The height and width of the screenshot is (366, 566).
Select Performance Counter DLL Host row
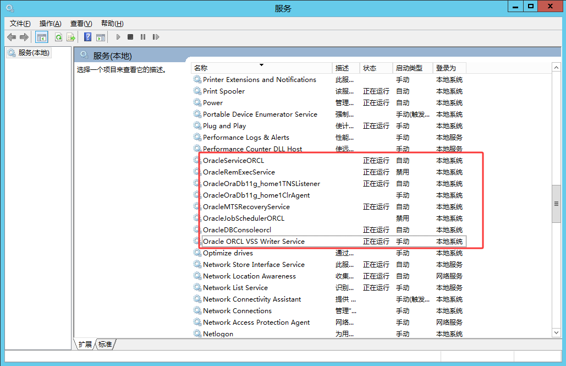point(329,149)
